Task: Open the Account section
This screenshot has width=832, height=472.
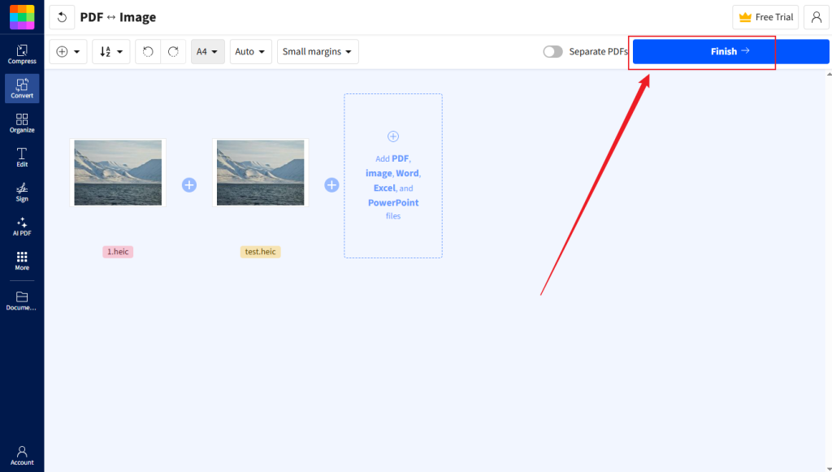Action: point(22,457)
